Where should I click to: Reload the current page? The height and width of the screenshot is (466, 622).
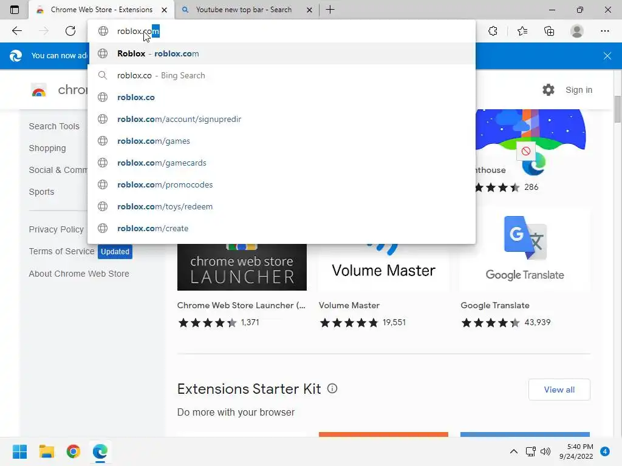click(70, 31)
